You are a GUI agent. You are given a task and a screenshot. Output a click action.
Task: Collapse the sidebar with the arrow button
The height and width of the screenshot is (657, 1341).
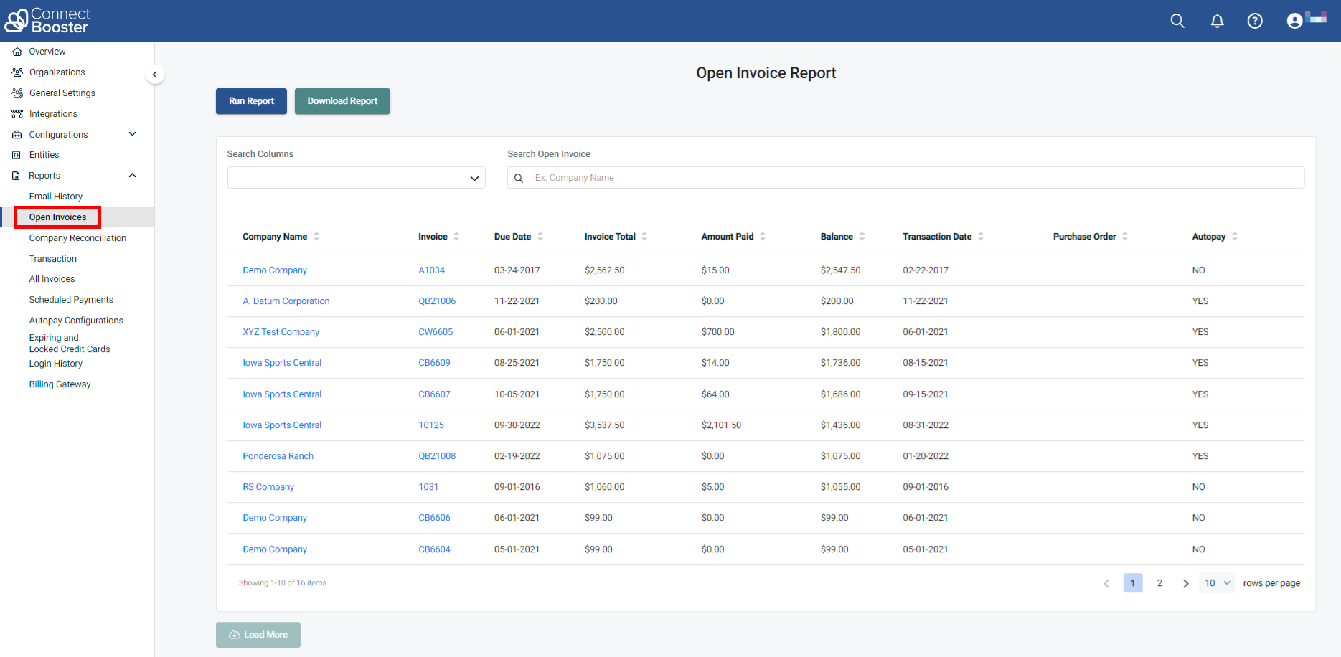coord(155,75)
